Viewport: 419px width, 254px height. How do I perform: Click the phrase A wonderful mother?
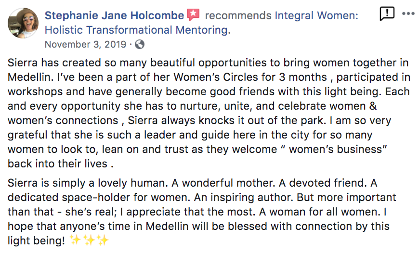pyautogui.click(x=223, y=183)
